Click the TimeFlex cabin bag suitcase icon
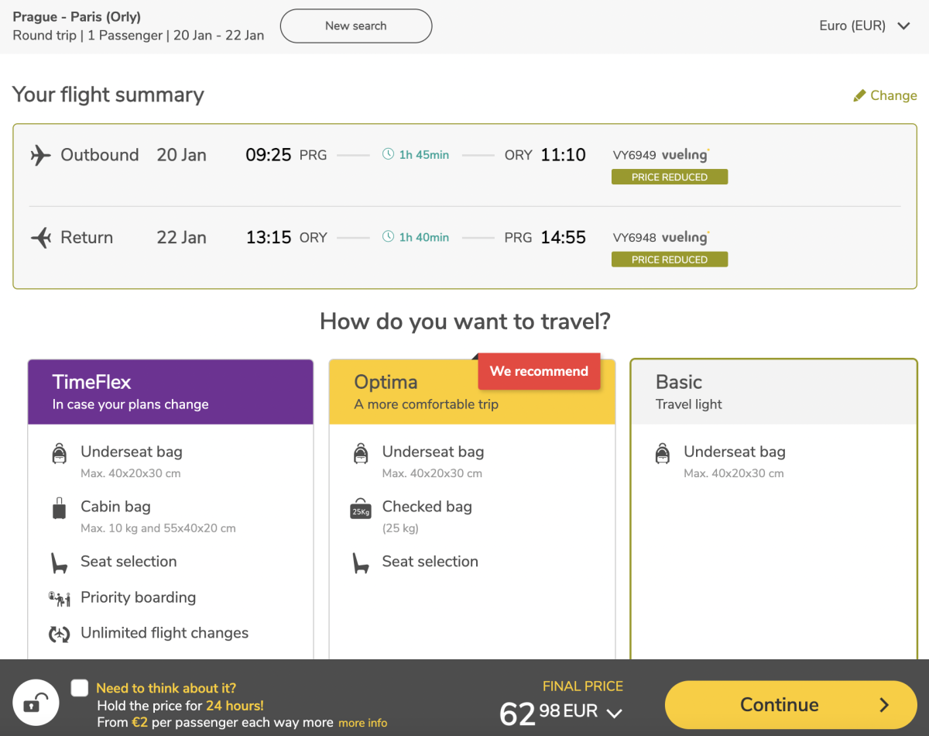Viewport: 929px width, 736px height. [x=60, y=508]
